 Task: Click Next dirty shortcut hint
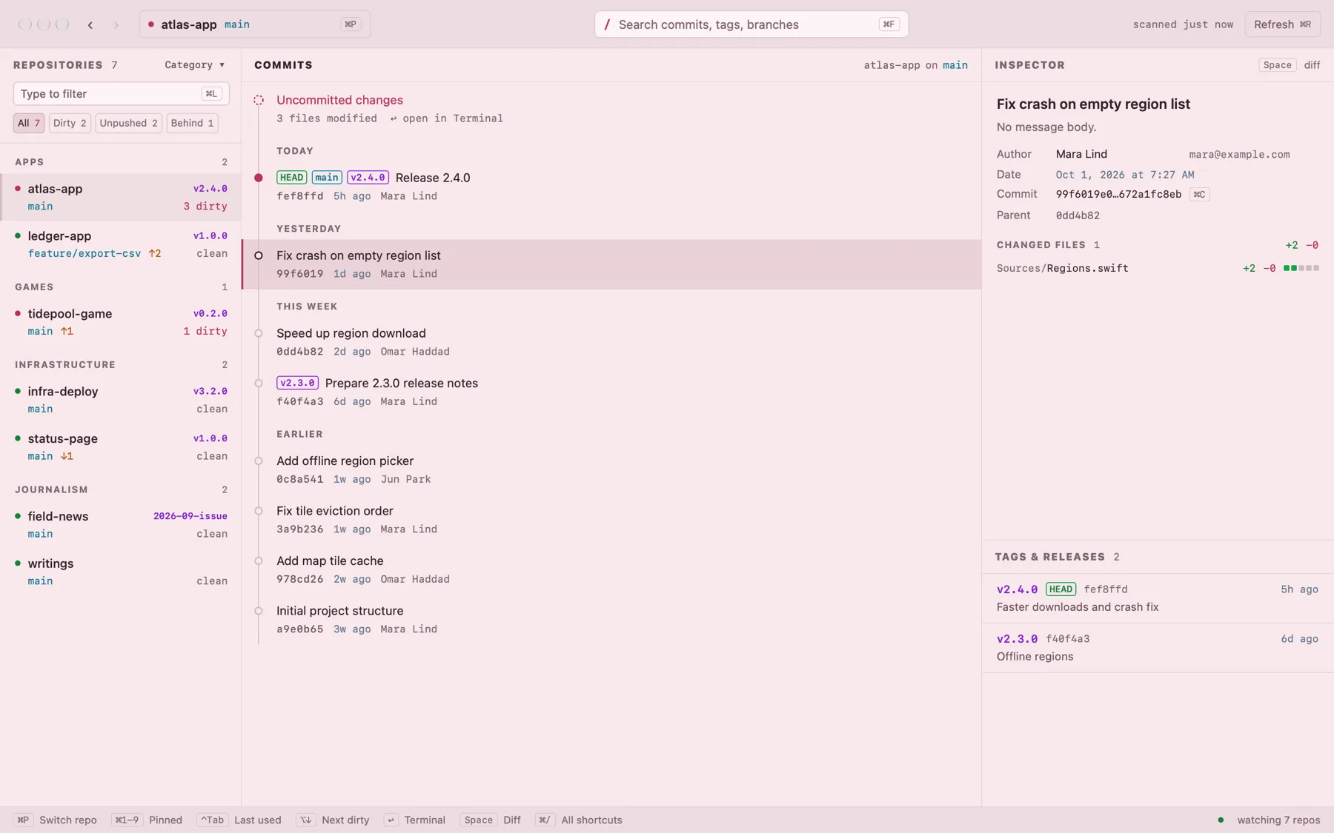coord(333,820)
